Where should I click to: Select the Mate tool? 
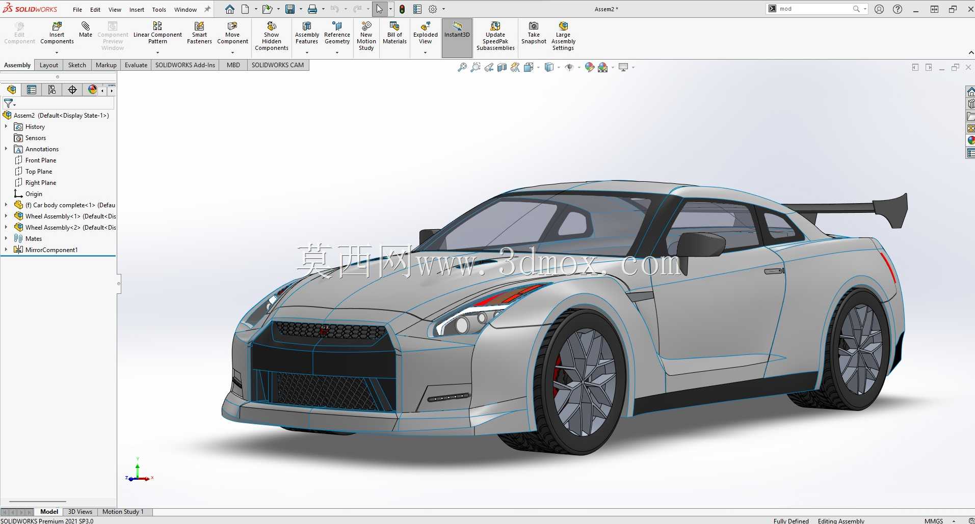[x=86, y=30]
